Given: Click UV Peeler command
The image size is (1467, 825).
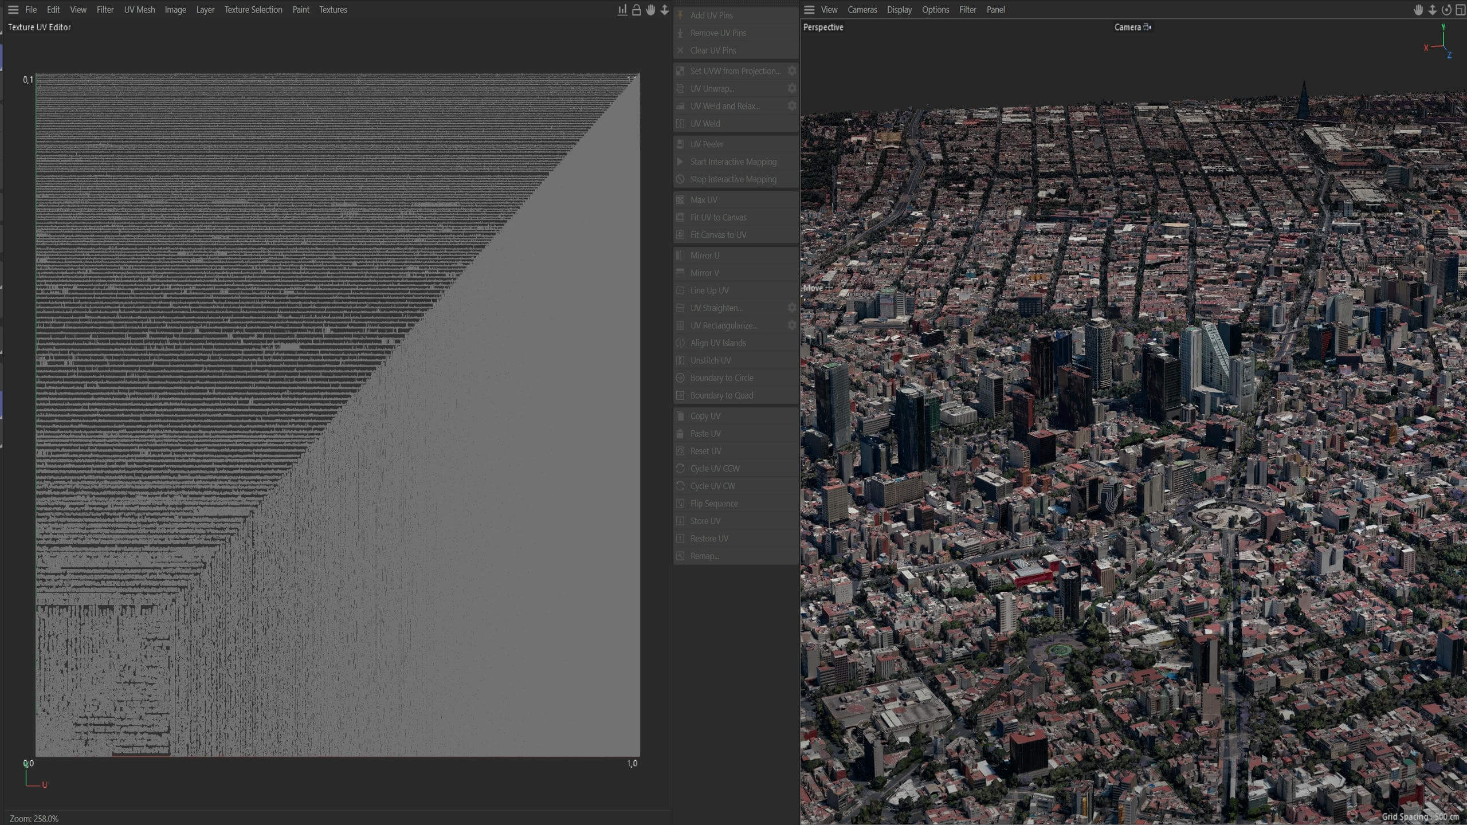Looking at the screenshot, I should [x=736, y=144].
